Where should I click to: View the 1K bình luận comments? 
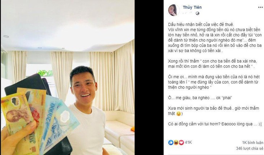click(252, 143)
